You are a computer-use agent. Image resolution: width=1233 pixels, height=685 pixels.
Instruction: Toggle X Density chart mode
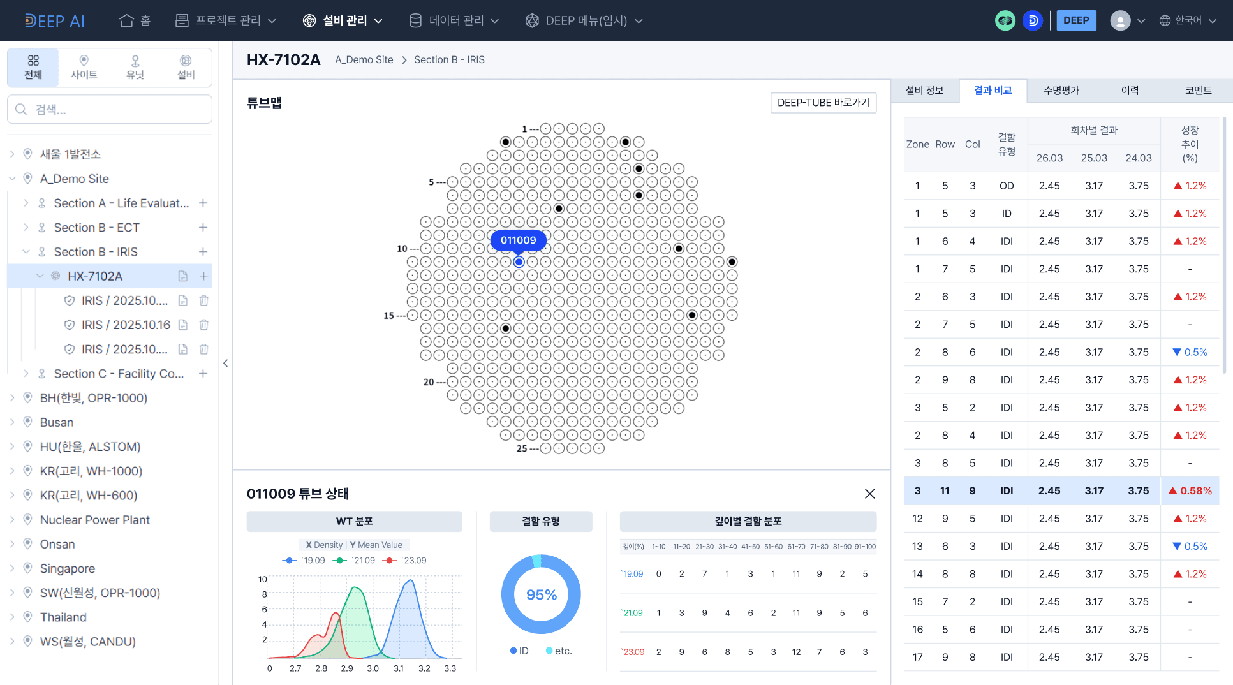click(324, 545)
